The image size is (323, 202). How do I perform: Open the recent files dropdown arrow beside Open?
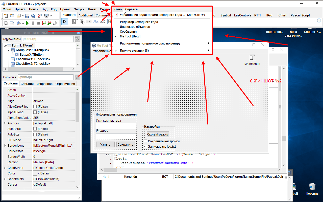(x=23, y=16)
